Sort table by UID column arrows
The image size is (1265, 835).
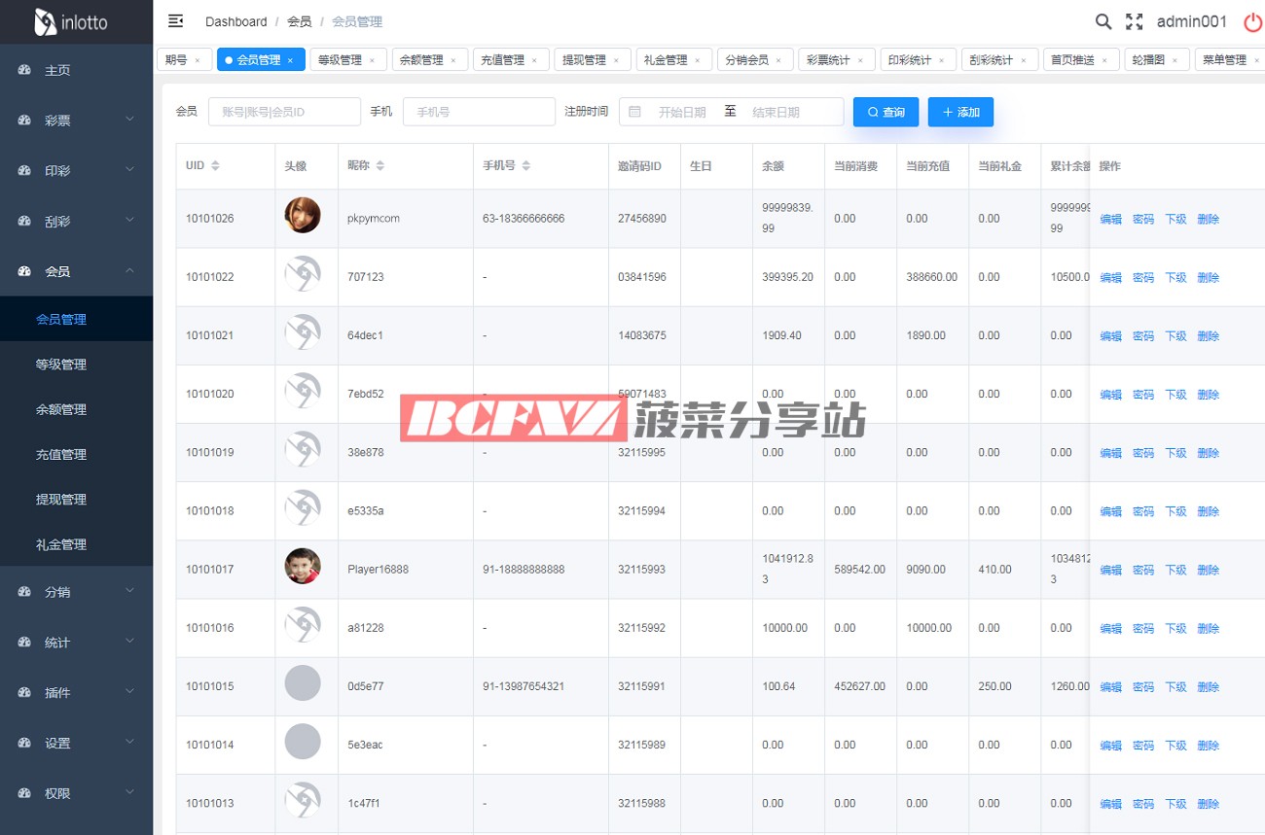215,166
